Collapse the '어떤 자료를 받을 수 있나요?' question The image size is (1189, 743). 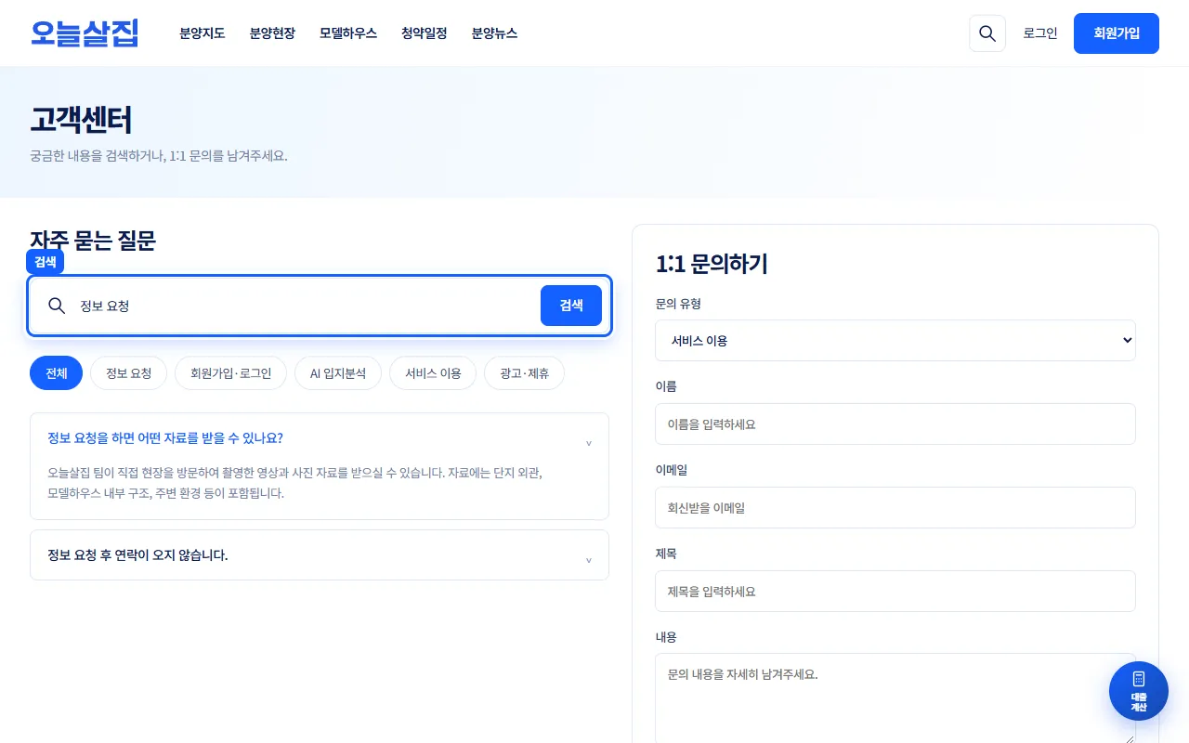coord(320,438)
